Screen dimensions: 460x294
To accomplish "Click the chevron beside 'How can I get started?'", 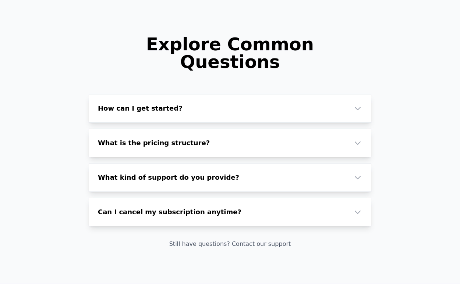I will (358, 108).
